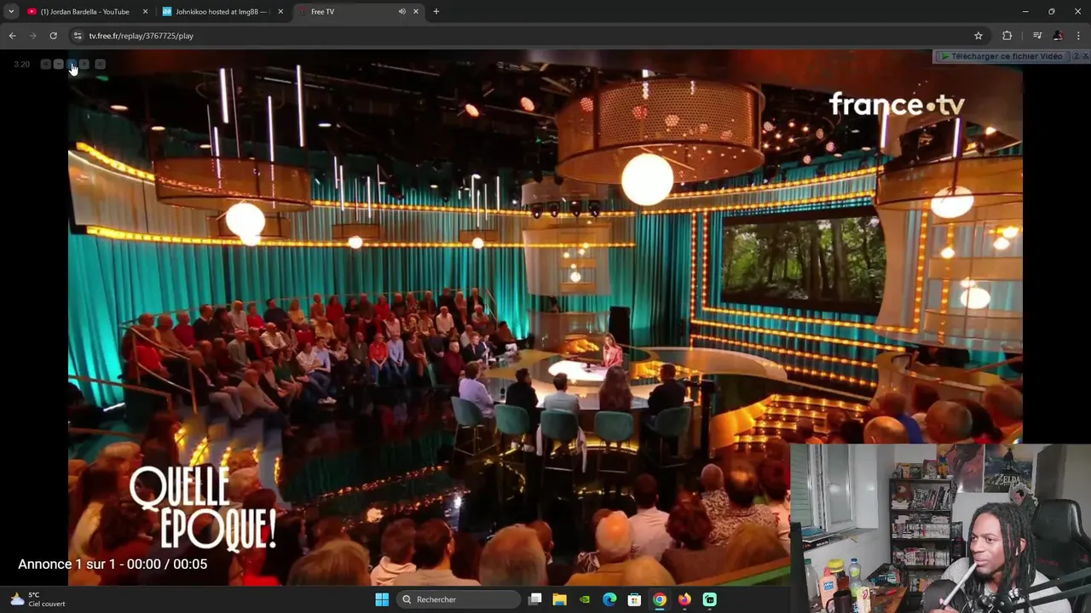Click the minus speed control button

pyautogui.click(x=59, y=64)
